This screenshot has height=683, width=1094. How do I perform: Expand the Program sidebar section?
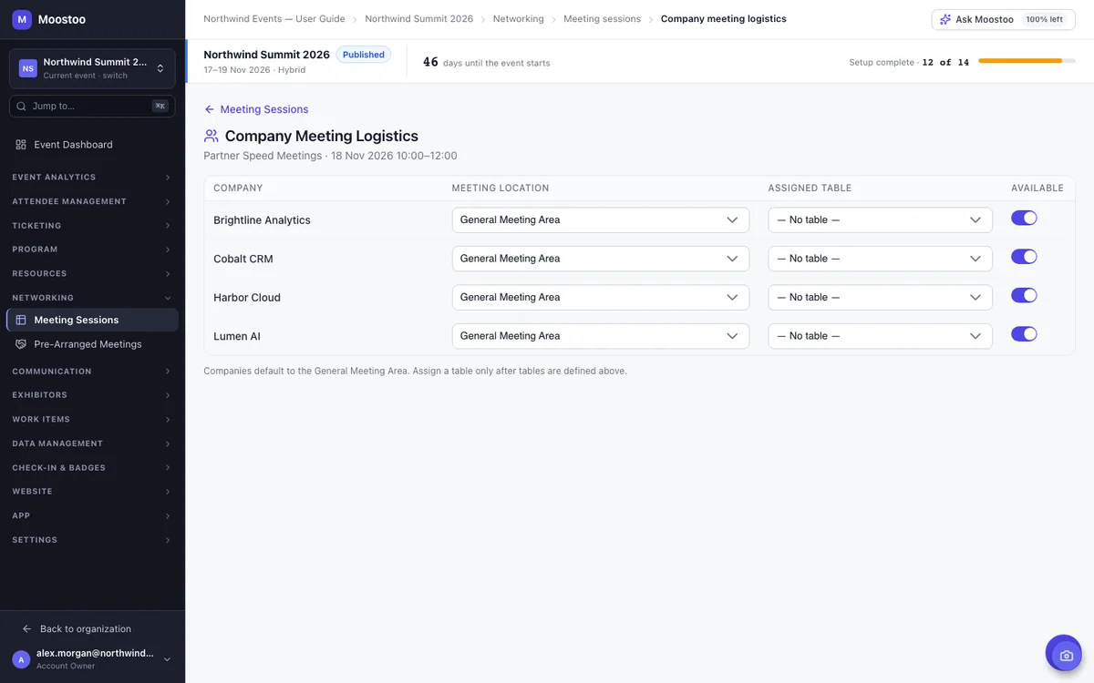92,250
